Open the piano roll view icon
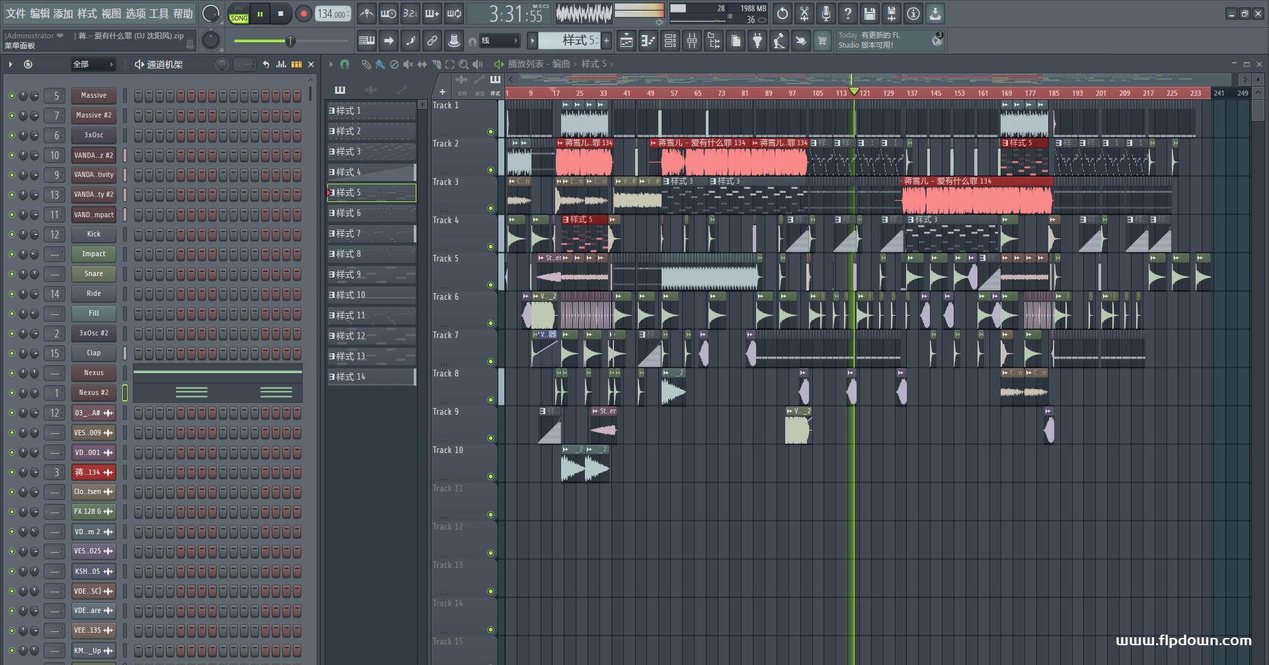The image size is (1269, 665). click(648, 41)
